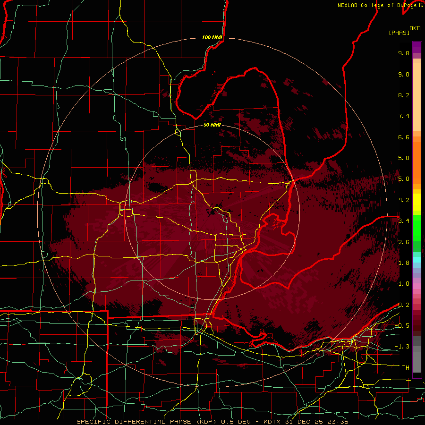Click the 1.8 value on the color scale
Viewport: 425px width, 425px height.
(404, 263)
